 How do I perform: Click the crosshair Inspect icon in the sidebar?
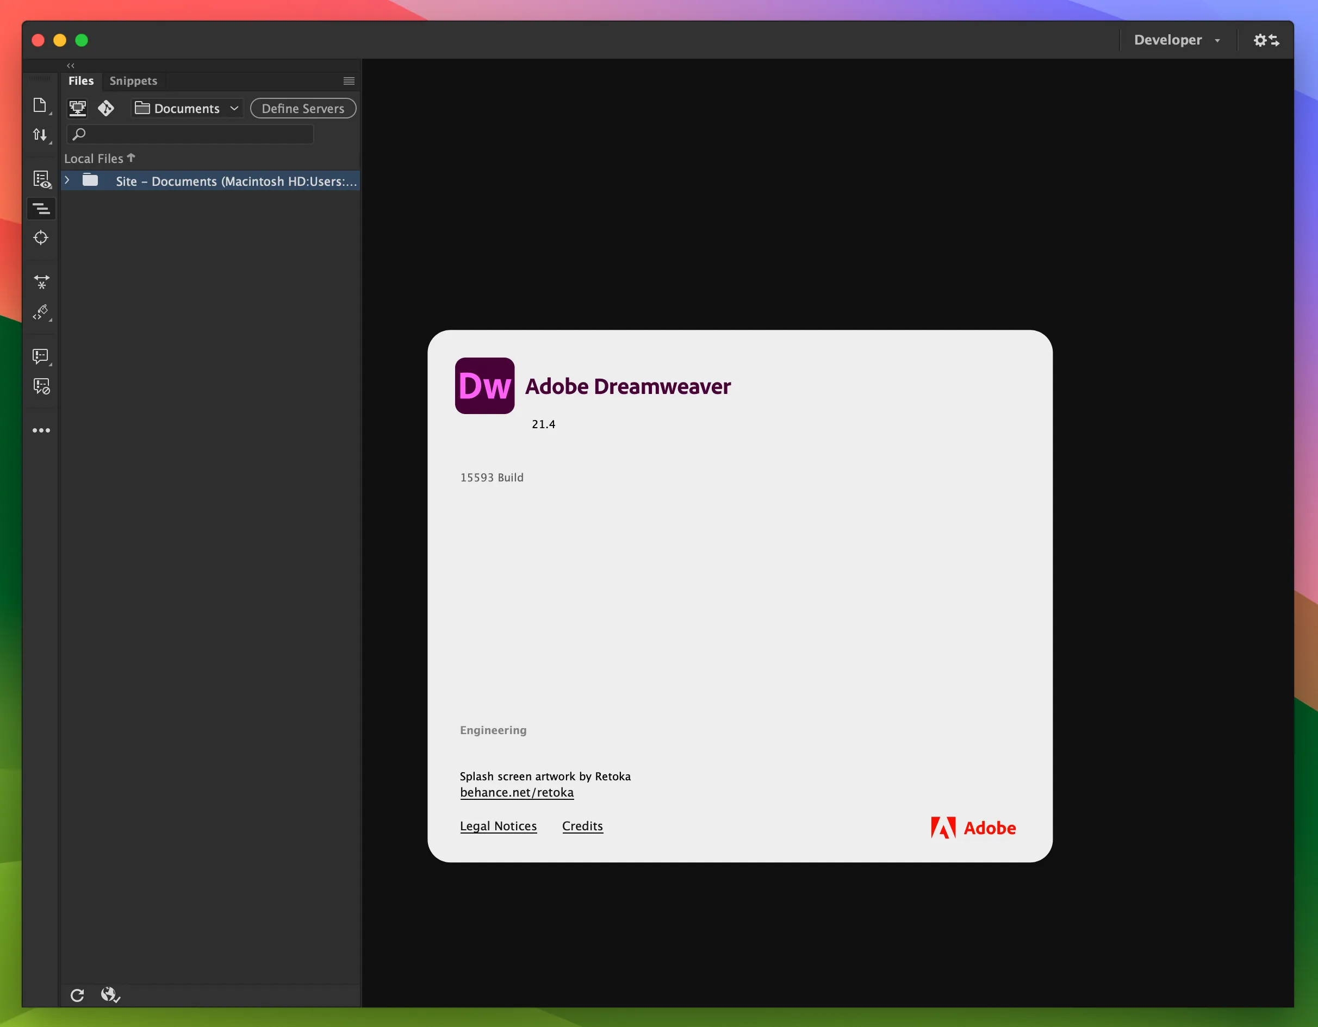[41, 237]
